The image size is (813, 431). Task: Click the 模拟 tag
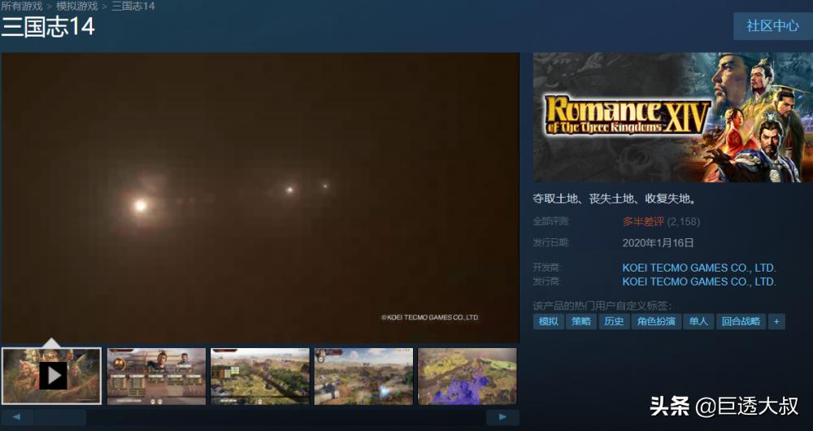tap(549, 321)
